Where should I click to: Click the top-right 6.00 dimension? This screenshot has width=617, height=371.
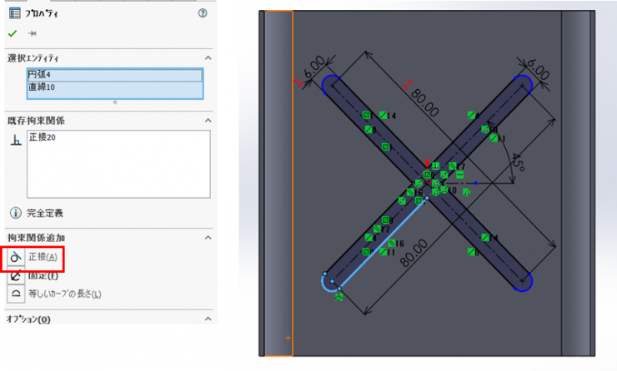pos(535,70)
